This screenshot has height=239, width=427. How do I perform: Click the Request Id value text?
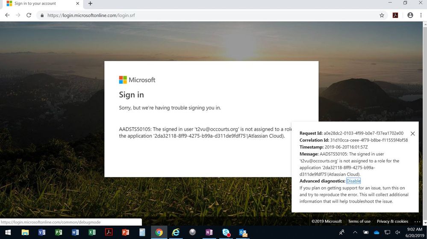363,133
